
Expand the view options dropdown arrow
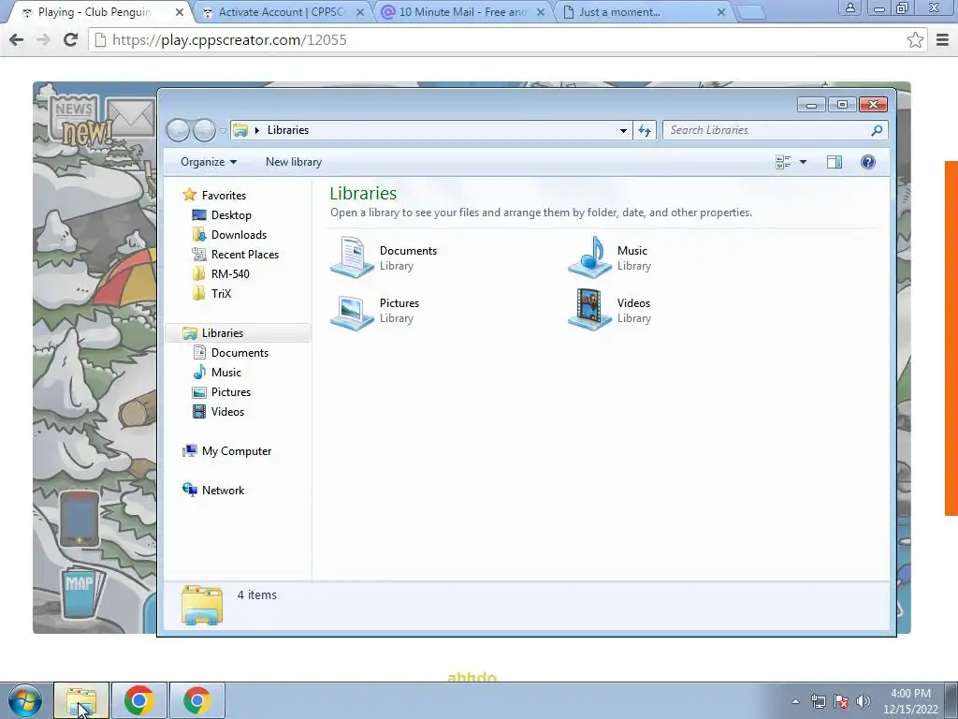pyautogui.click(x=803, y=162)
